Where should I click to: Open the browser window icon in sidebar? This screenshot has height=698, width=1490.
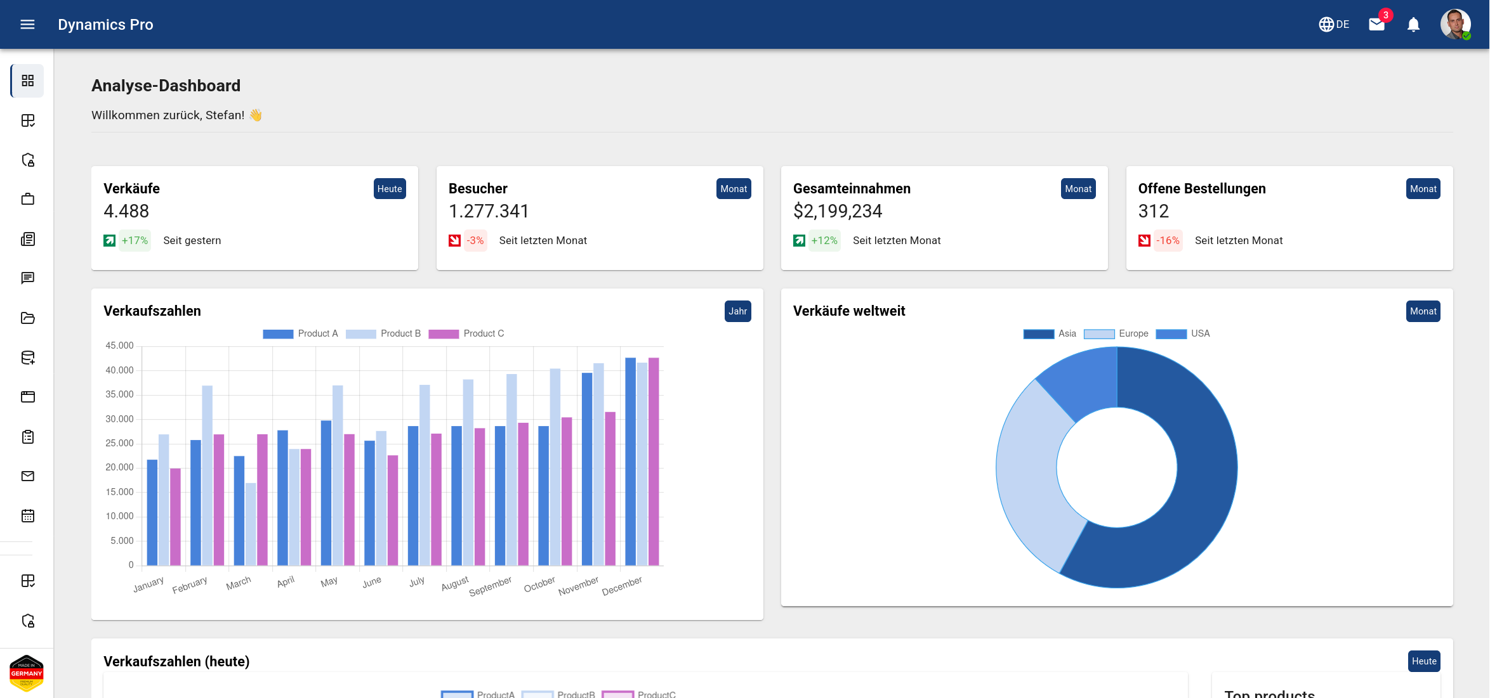click(x=28, y=397)
